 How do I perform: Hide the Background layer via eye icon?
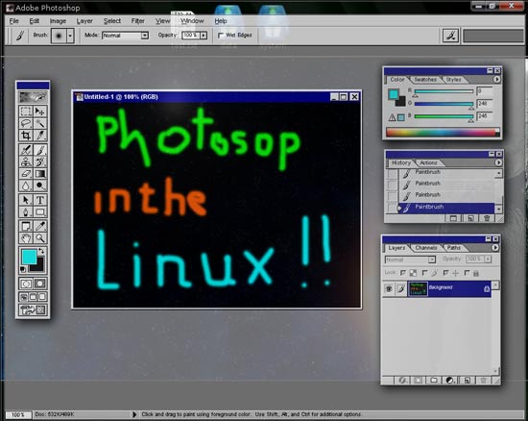point(389,289)
